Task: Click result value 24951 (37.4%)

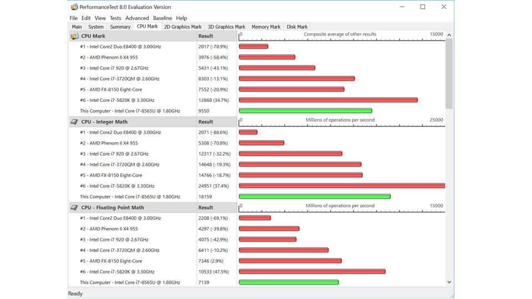Action: (213, 186)
